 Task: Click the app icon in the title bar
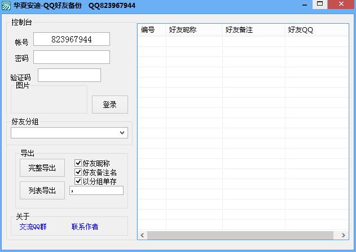click(6, 6)
